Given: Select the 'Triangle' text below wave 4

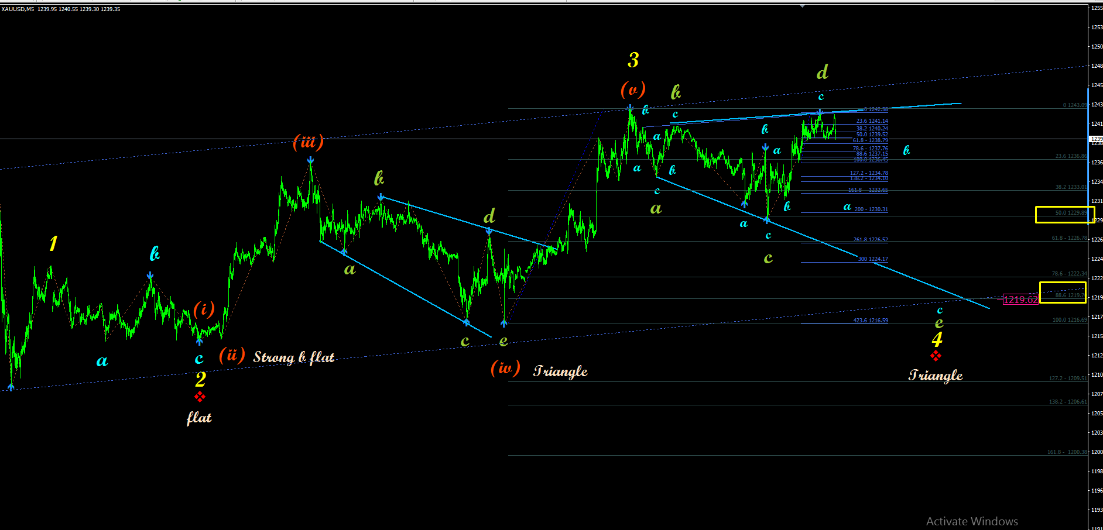Looking at the screenshot, I should click(936, 375).
